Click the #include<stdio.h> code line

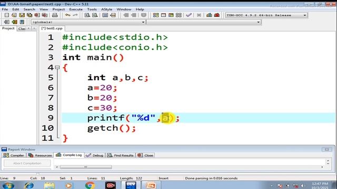point(115,37)
